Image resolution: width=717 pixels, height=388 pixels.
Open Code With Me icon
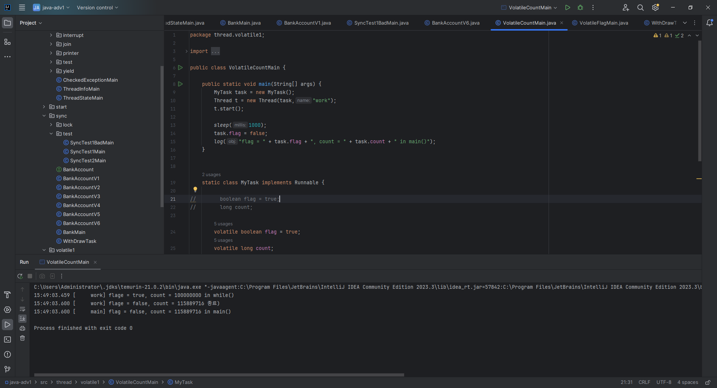[x=626, y=7]
